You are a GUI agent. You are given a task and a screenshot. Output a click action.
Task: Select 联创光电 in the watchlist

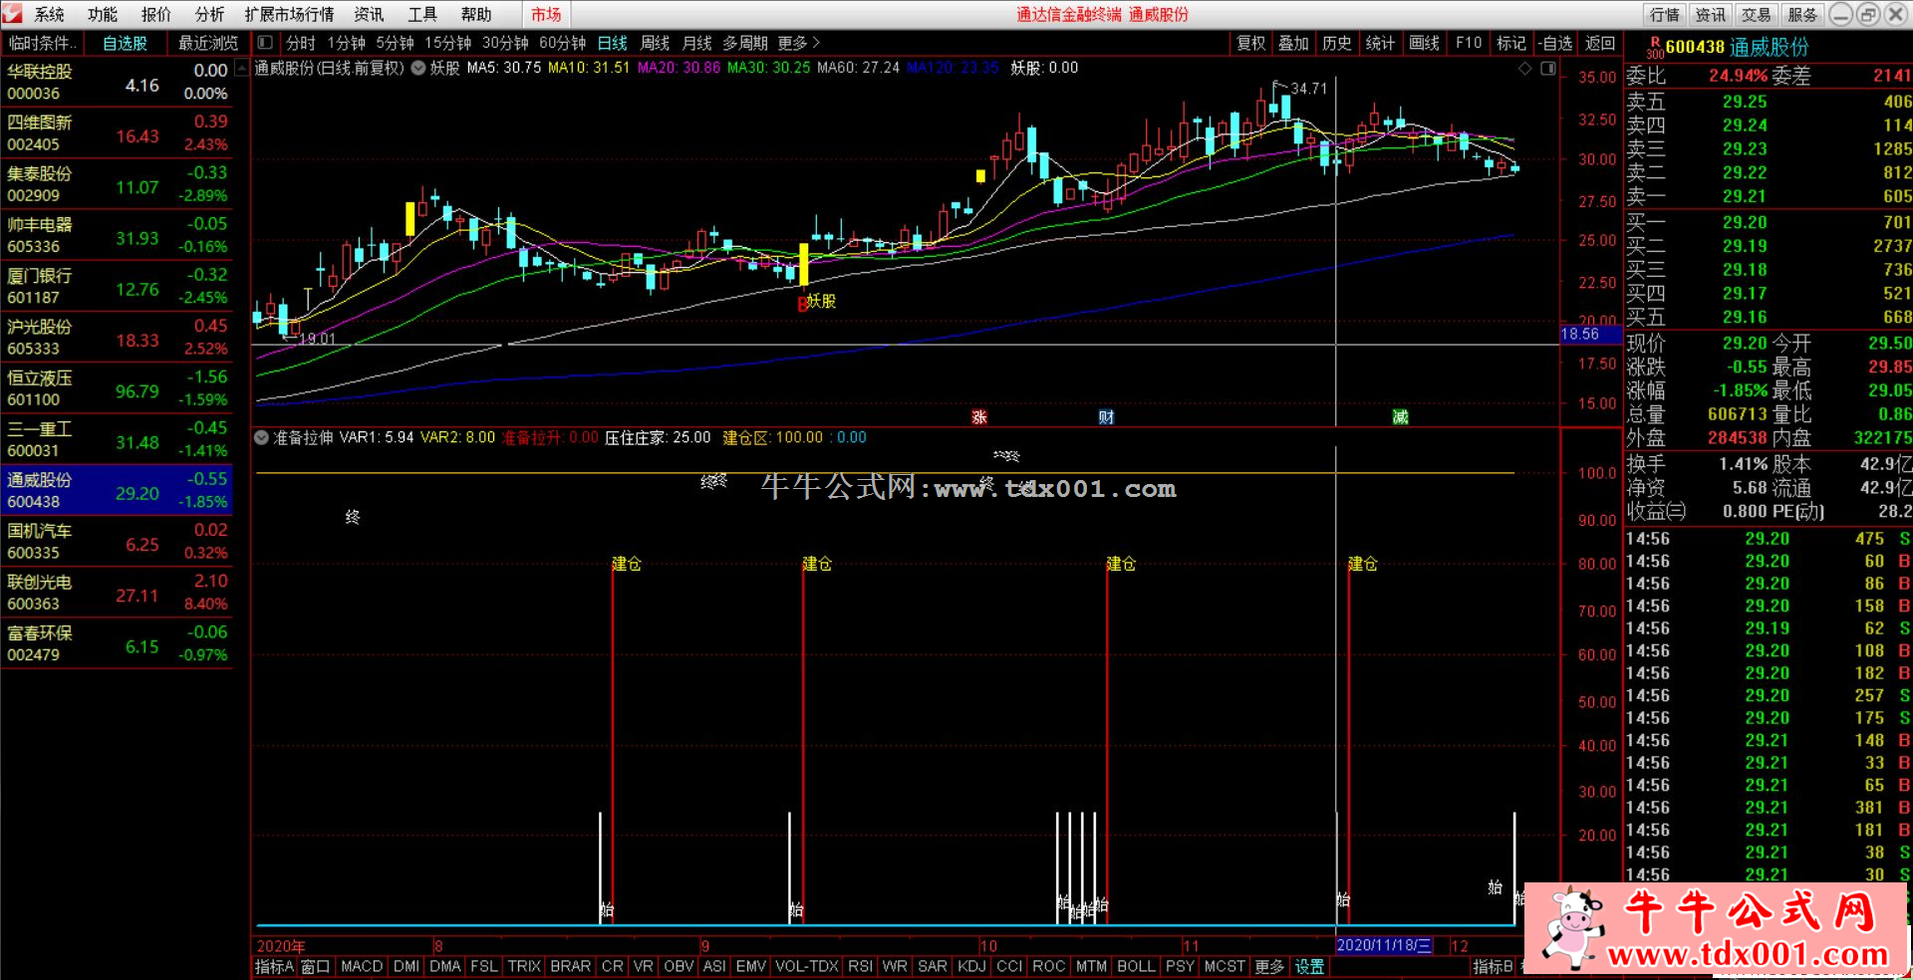117,593
